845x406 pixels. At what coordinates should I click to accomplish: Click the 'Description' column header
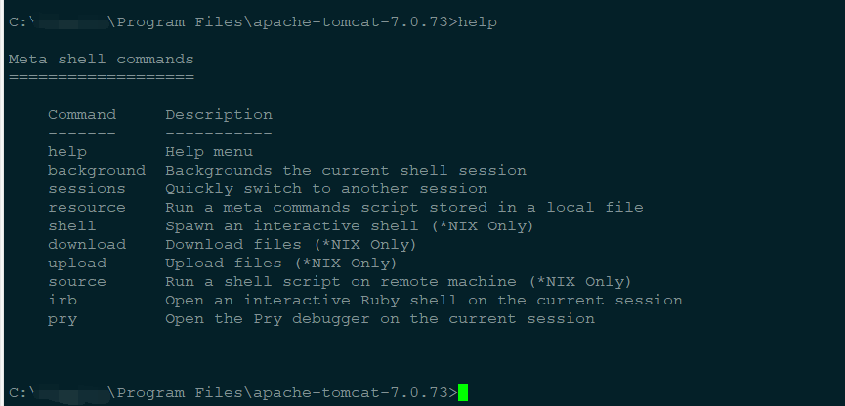219,115
